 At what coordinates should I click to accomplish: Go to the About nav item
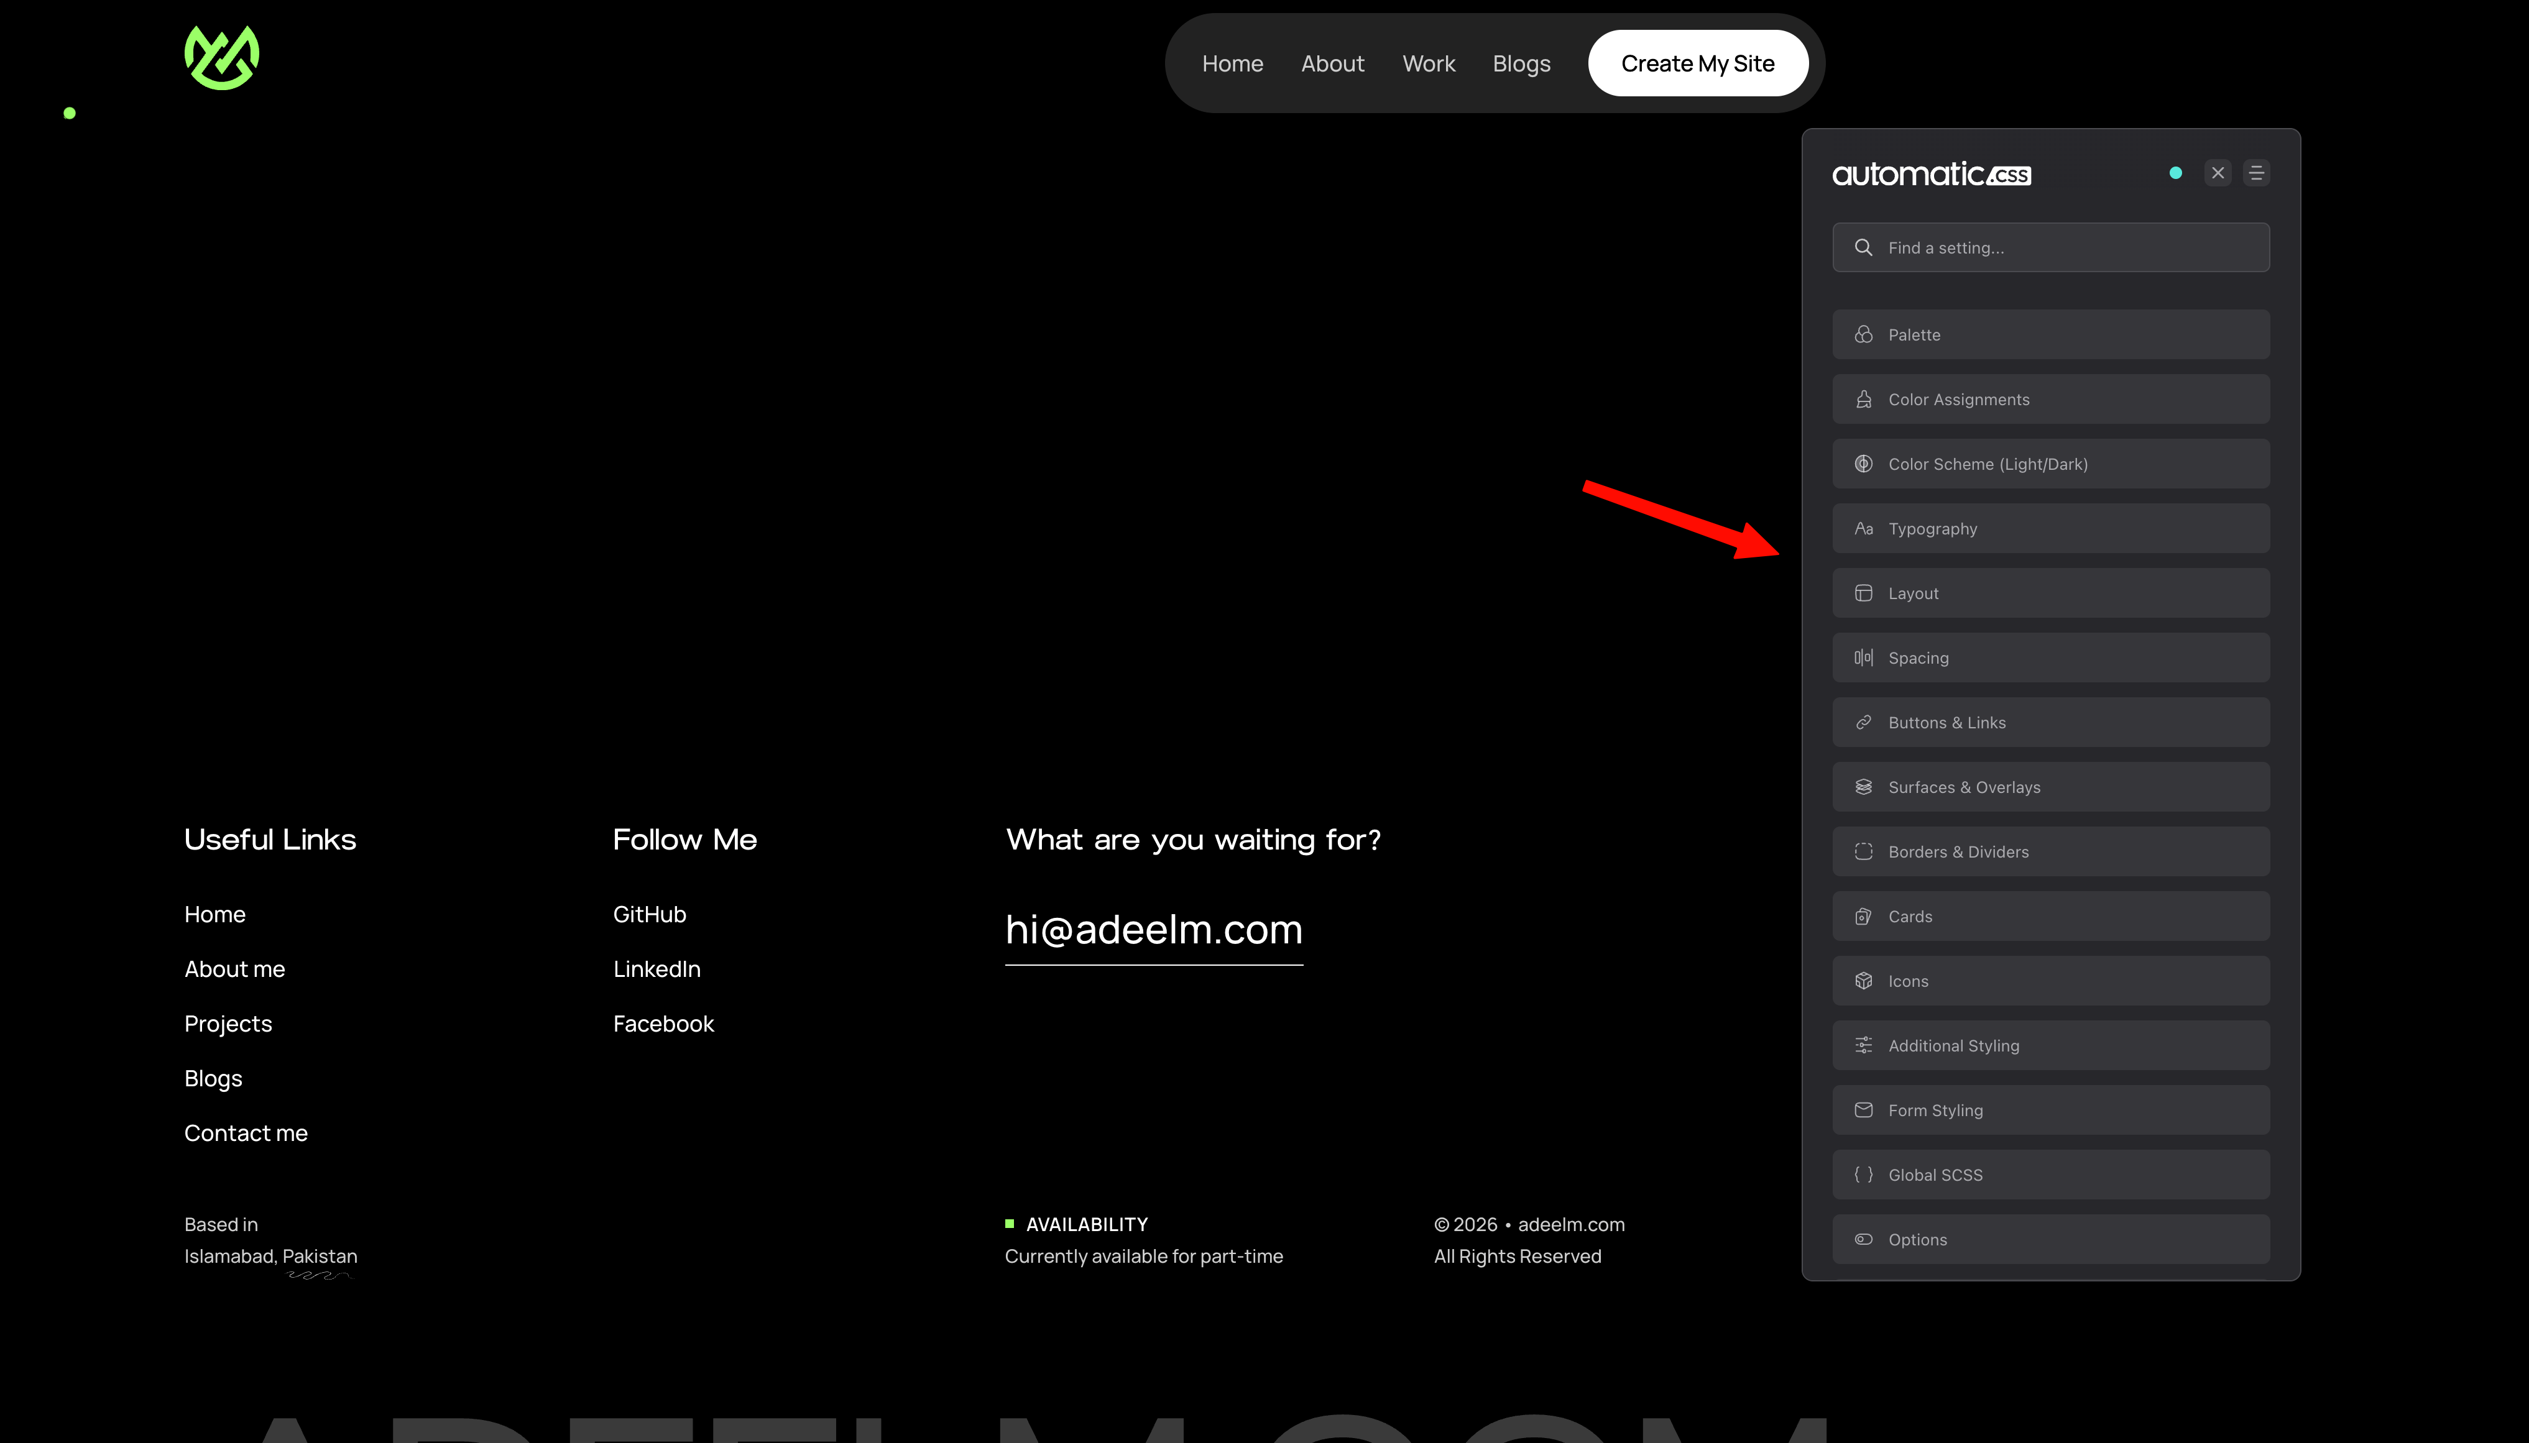1332,63
